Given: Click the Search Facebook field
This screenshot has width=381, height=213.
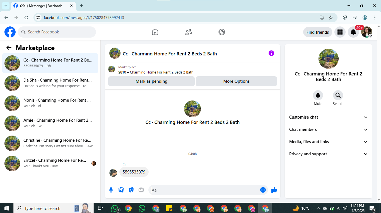Looking at the screenshot, I should [57, 32].
